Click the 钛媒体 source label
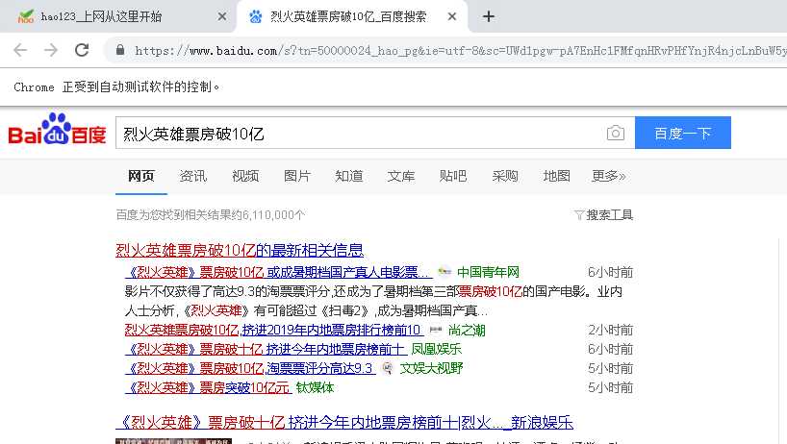The width and height of the screenshot is (787, 444). 315,388
